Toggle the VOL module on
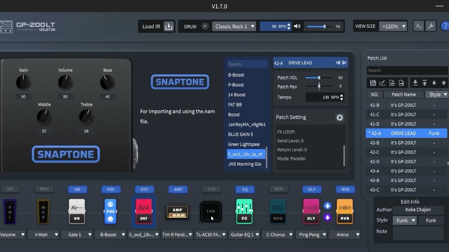The width and height of the screenshot is (449, 252). coord(10,189)
